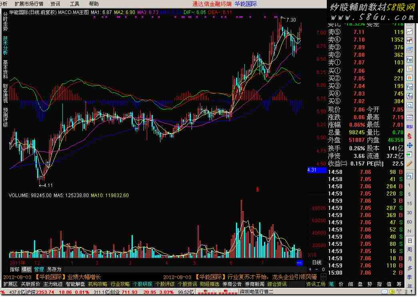
Task: Open news headline 业绩大幅增长
Action: (84, 277)
